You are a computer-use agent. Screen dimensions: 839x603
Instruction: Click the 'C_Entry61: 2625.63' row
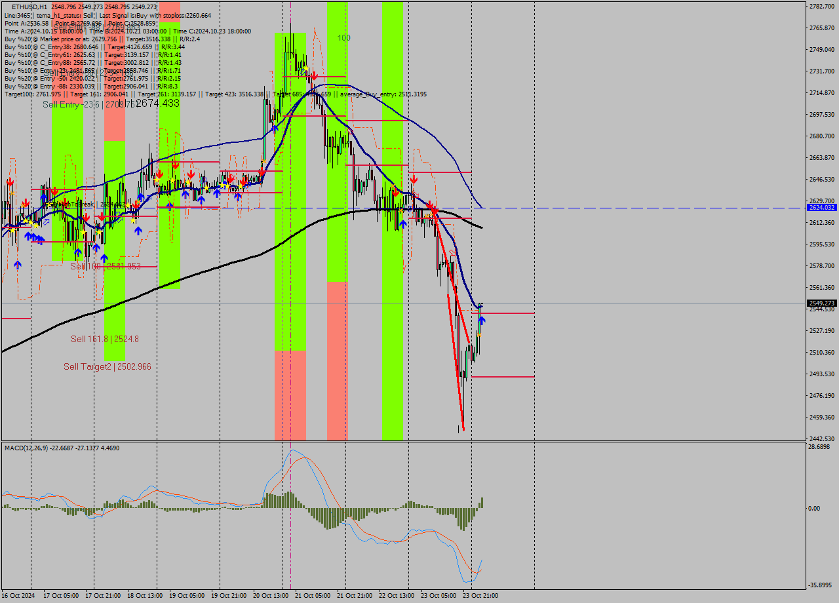click(x=92, y=54)
